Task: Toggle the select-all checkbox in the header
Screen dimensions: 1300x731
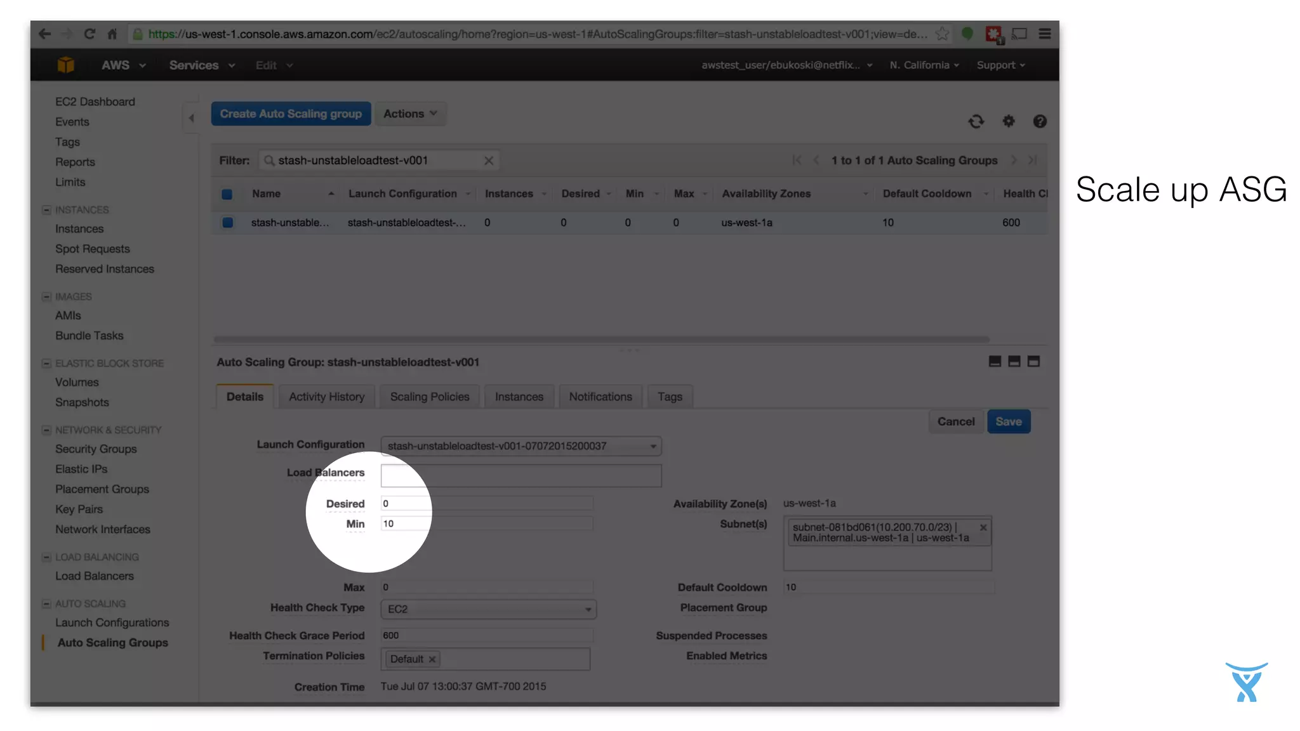Action: (227, 194)
